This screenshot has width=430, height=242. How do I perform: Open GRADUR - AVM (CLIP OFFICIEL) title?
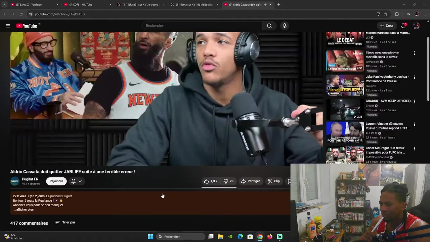[388, 101]
